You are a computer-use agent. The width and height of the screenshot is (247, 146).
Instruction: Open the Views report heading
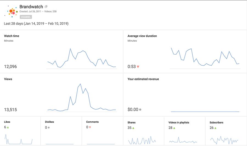(x=8, y=79)
